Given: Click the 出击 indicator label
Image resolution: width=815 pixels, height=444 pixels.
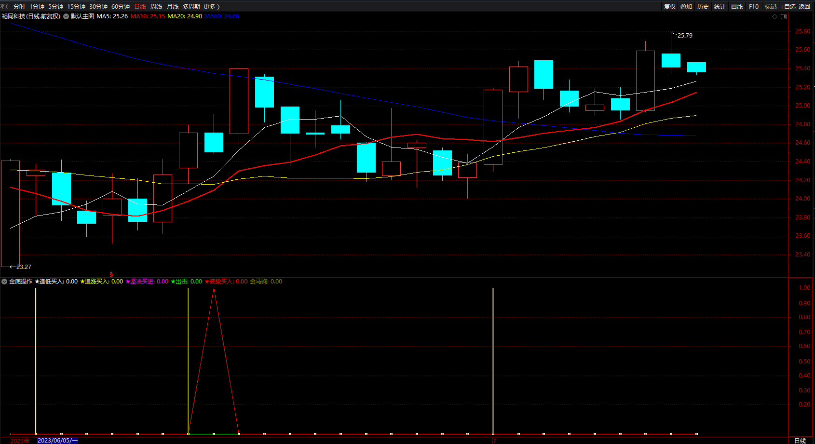Looking at the screenshot, I should [186, 282].
